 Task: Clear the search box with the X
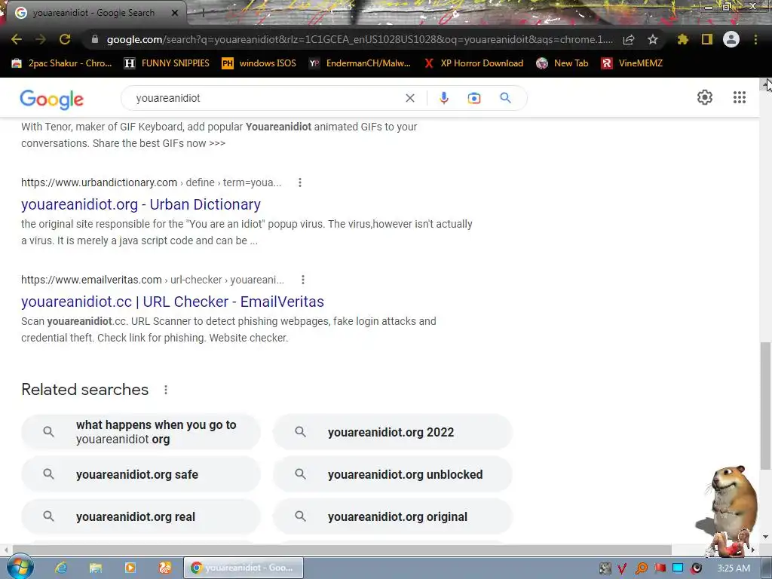tap(409, 98)
